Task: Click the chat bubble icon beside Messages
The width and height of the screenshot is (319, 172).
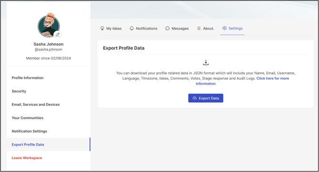Action: 167,28
